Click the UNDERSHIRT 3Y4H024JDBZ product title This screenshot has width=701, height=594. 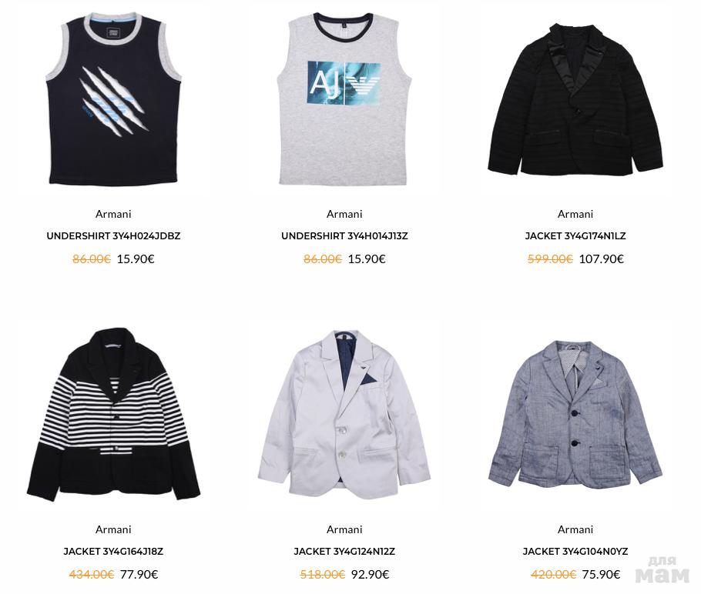tap(113, 235)
